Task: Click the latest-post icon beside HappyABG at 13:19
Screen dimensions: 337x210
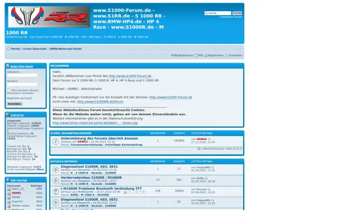Action: [x=213, y=200]
